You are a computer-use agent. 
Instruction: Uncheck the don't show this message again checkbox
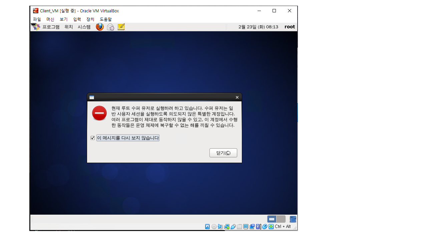point(93,138)
